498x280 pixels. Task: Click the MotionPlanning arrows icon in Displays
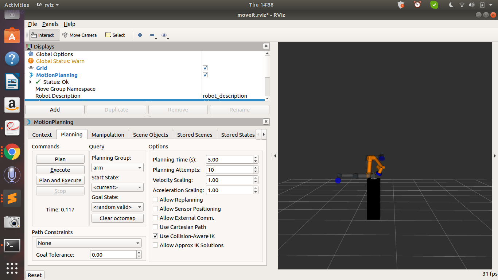tap(30, 75)
